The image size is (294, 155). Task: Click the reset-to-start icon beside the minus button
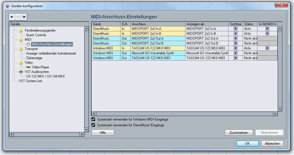pos(24,17)
